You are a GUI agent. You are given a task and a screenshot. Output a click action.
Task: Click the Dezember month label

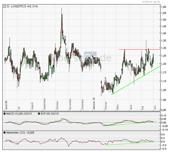82,104
